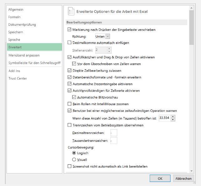Increase the cell count with up arrow
This screenshot has width=201, height=186.
click(x=173, y=117)
